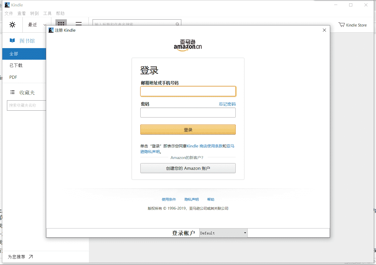Click the collections list icon
Viewport: 376px width, 265px height.
pos(12,92)
